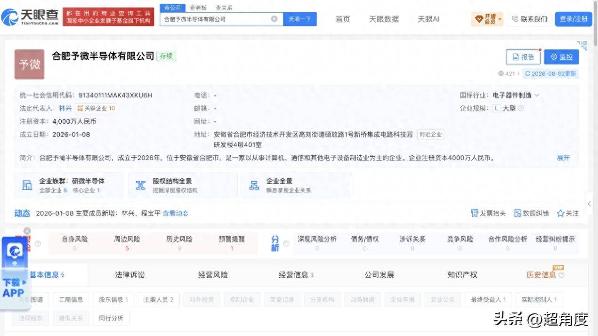
Task: Open legal representative 林兴 link
Action: tap(65, 108)
